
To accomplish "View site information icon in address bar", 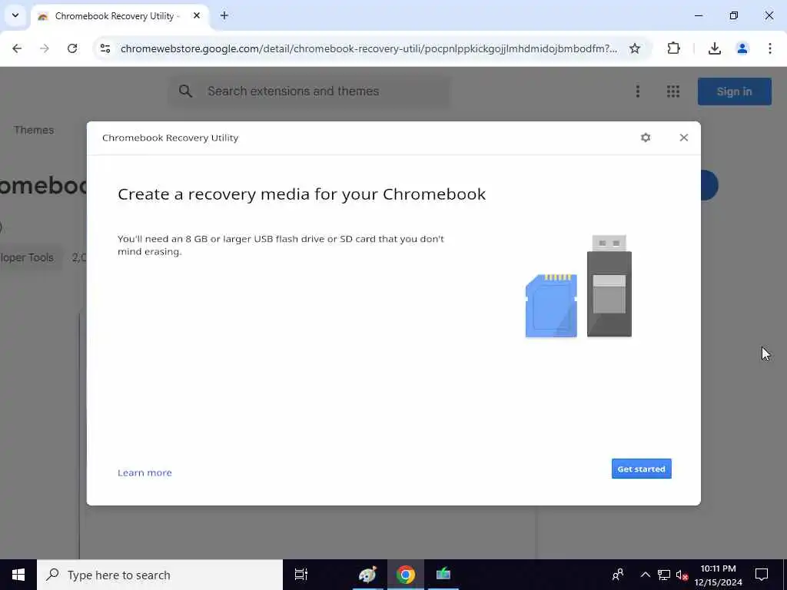I will (105, 48).
